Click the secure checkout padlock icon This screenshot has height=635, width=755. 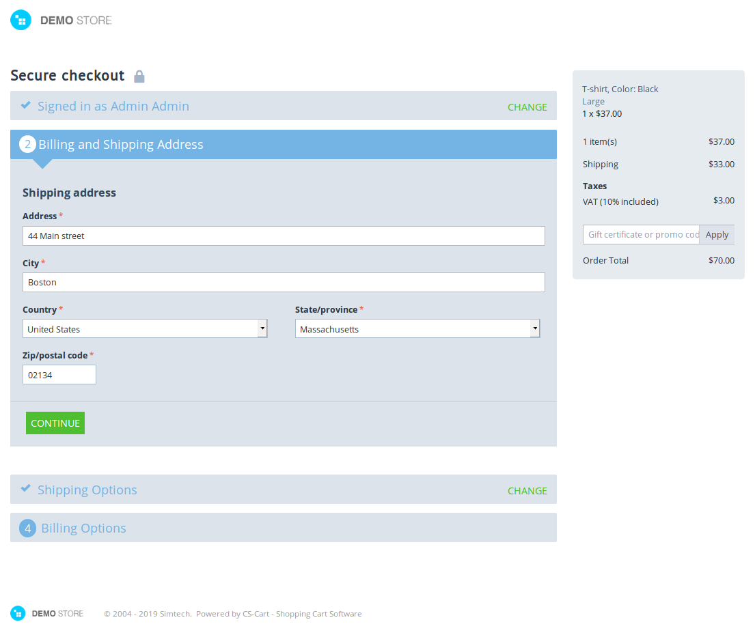(x=139, y=76)
